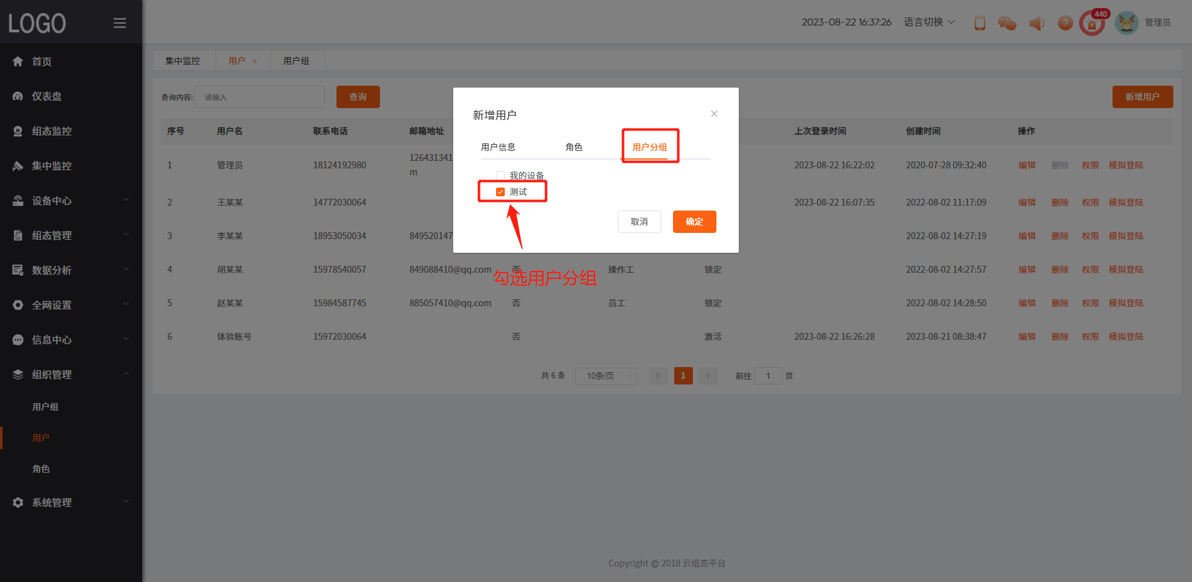The width and height of the screenshot is (1192, 582).
Task: Click the 前往 page number input
Action: (769, 376)
